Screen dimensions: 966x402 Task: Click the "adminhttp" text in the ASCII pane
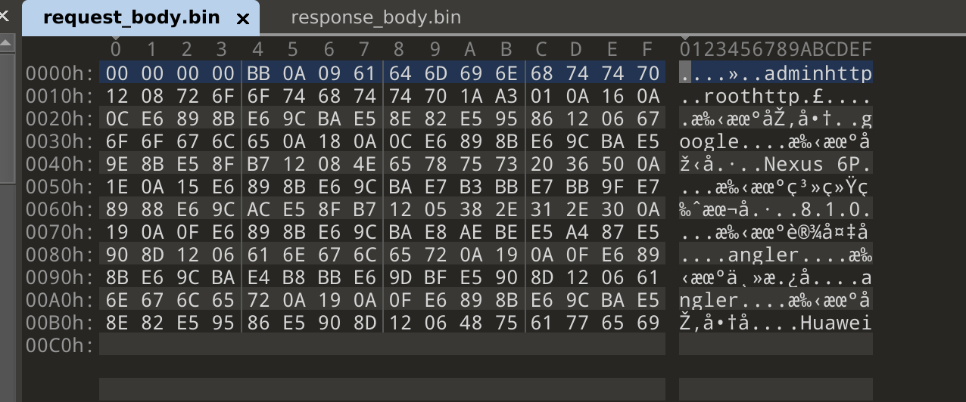pyautogui.click(x=818, y=73)
